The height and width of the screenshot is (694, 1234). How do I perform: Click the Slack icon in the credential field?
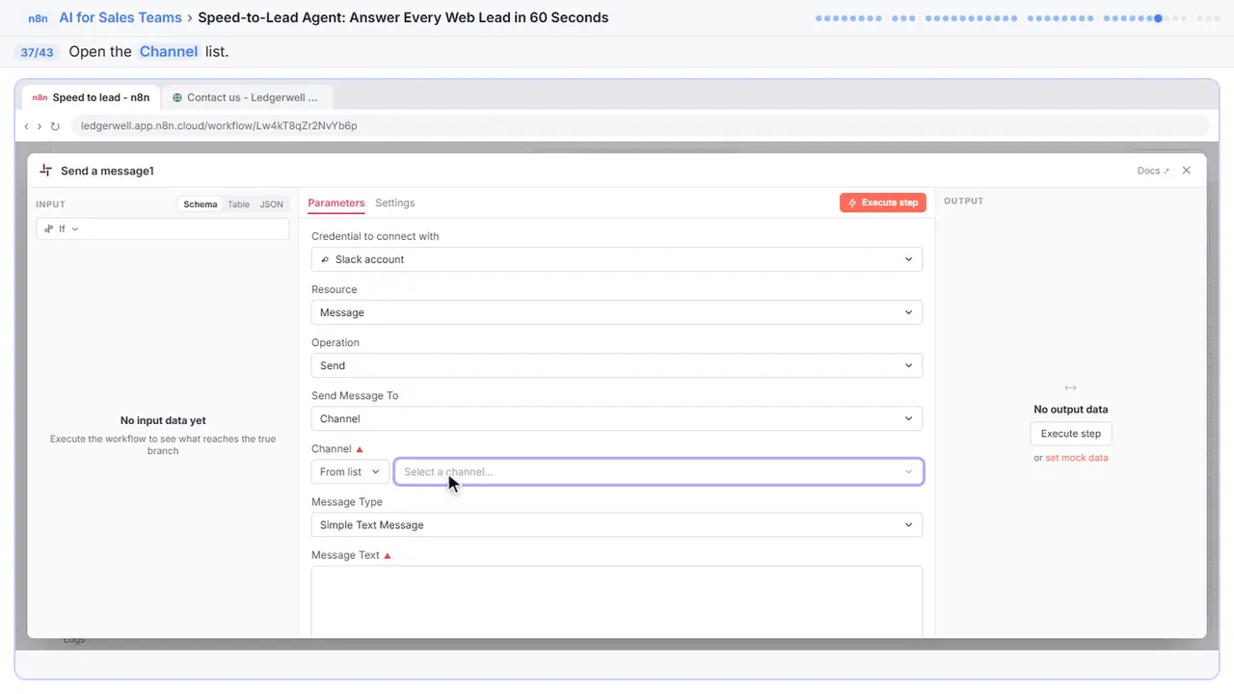pyautogui.click(x=324, y=259)
